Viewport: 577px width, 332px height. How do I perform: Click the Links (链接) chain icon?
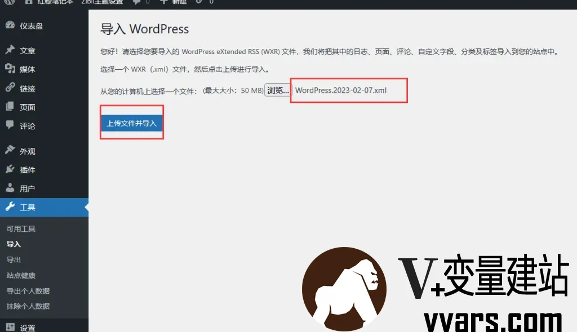(x=10, y=88)
